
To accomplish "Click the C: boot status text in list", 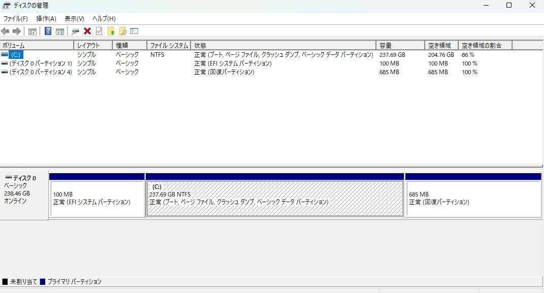I will tap(283, 55).
